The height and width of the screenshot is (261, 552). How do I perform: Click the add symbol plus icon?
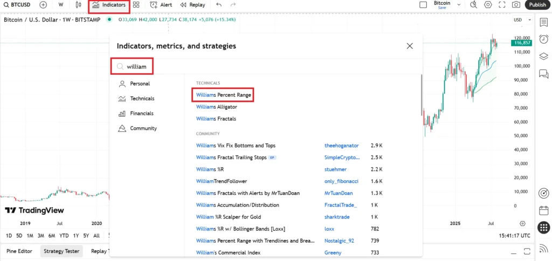43,5
